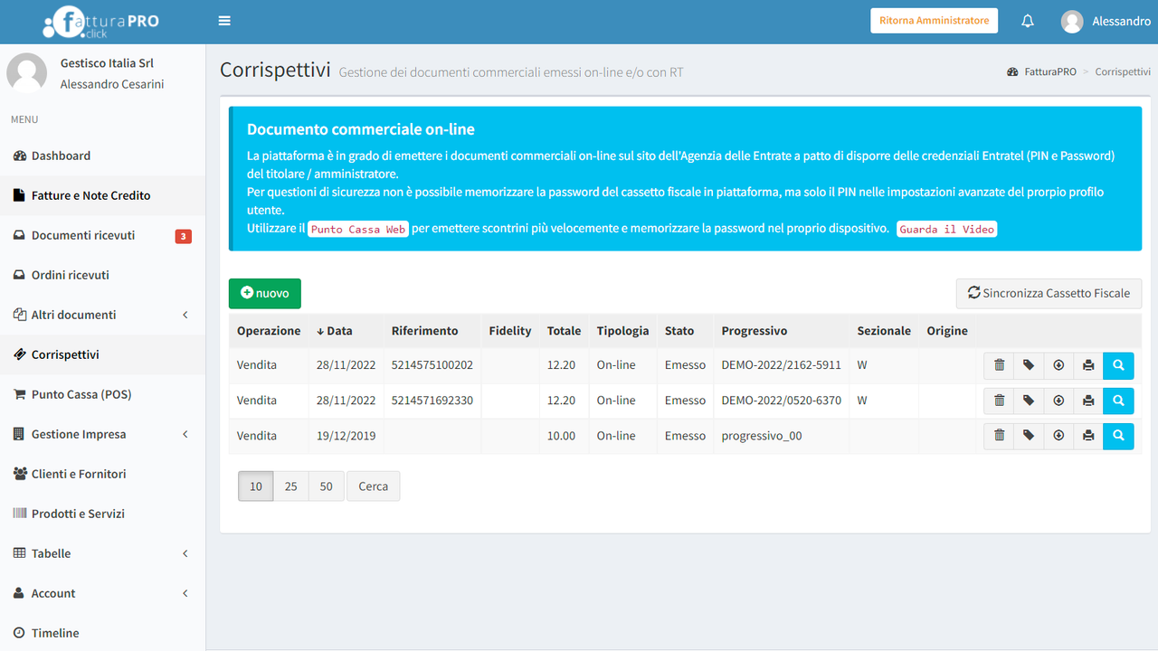This screenshot has height=651, width=1158.
Task: Click reference 5214571692330 cell
Action: 432,401
